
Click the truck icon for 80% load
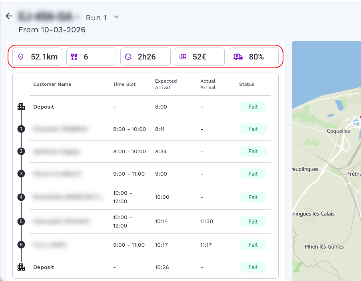click(x=238, y=57)
